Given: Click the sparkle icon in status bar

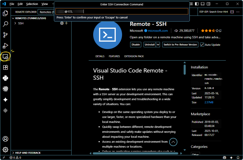Looking at the screenshot, I should (231, 157).
